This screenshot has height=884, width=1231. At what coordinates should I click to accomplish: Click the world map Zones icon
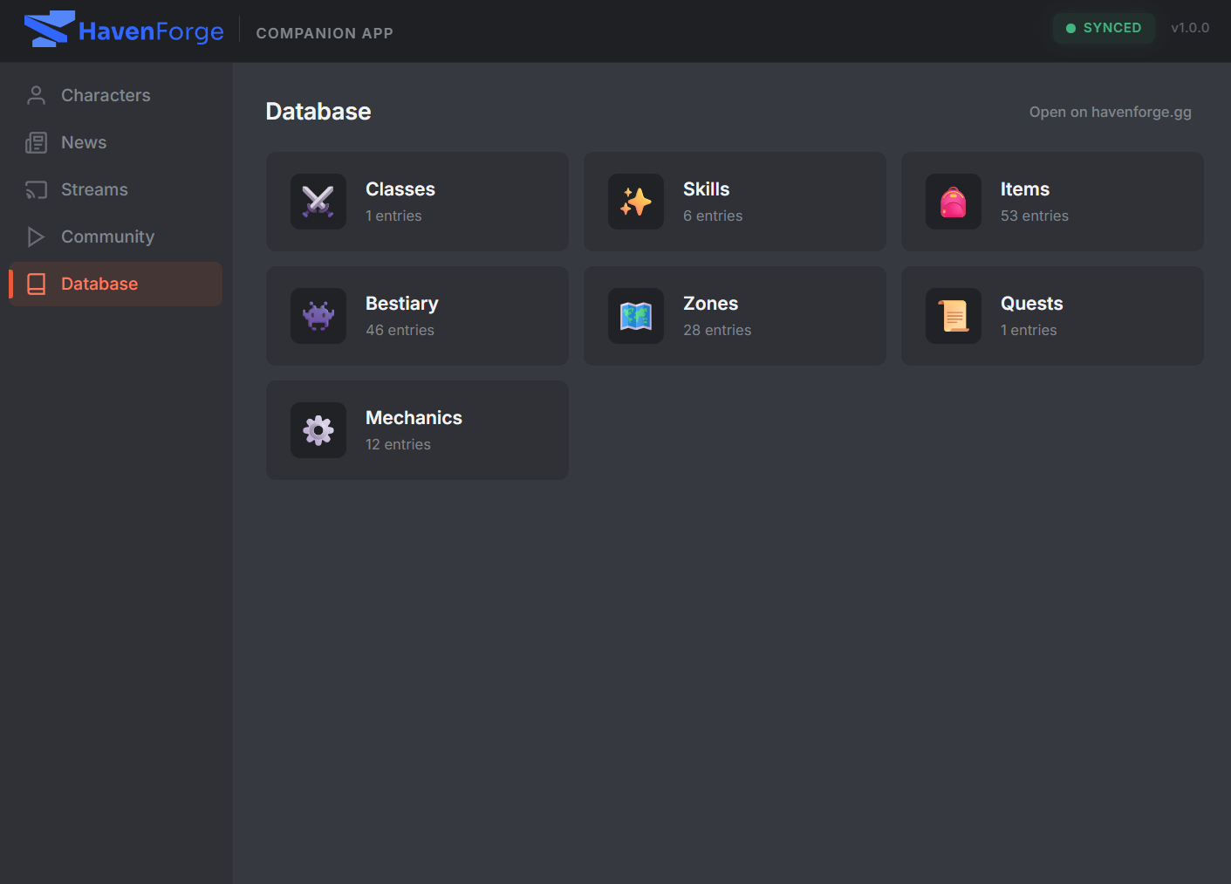[636, 316]
